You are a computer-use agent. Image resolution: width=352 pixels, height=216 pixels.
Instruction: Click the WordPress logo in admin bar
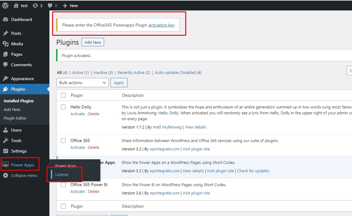pyautogui.click(x=5, y=5)
